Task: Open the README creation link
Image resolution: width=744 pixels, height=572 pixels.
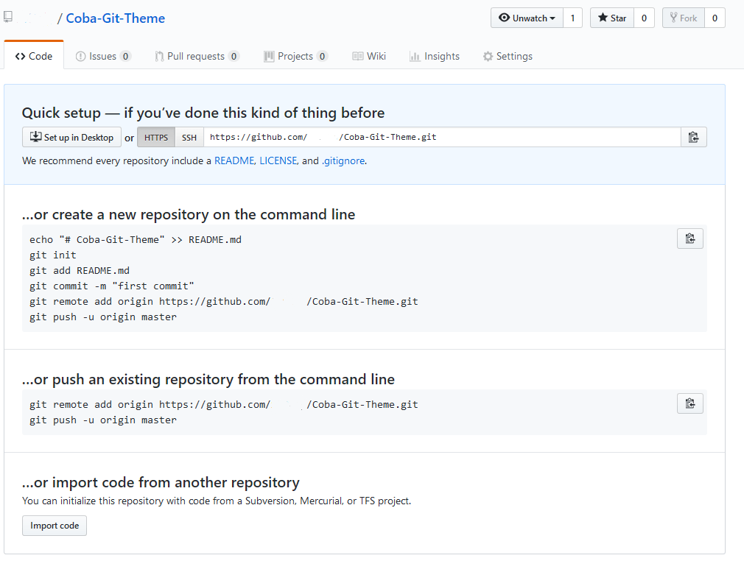Action: (234, 160)
